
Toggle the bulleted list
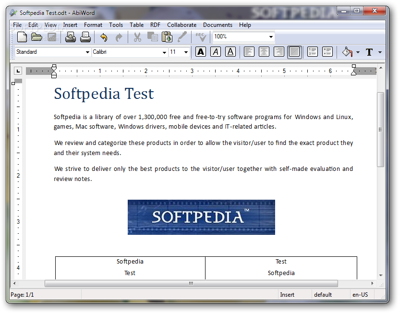327,52
